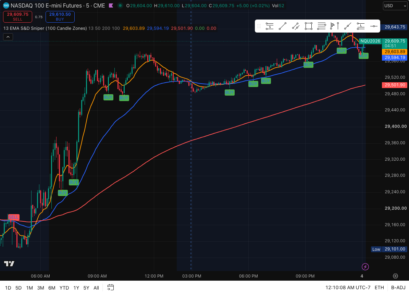Open the USD currency dropdown
Screen dimensions: 409x294
(395, 6)
